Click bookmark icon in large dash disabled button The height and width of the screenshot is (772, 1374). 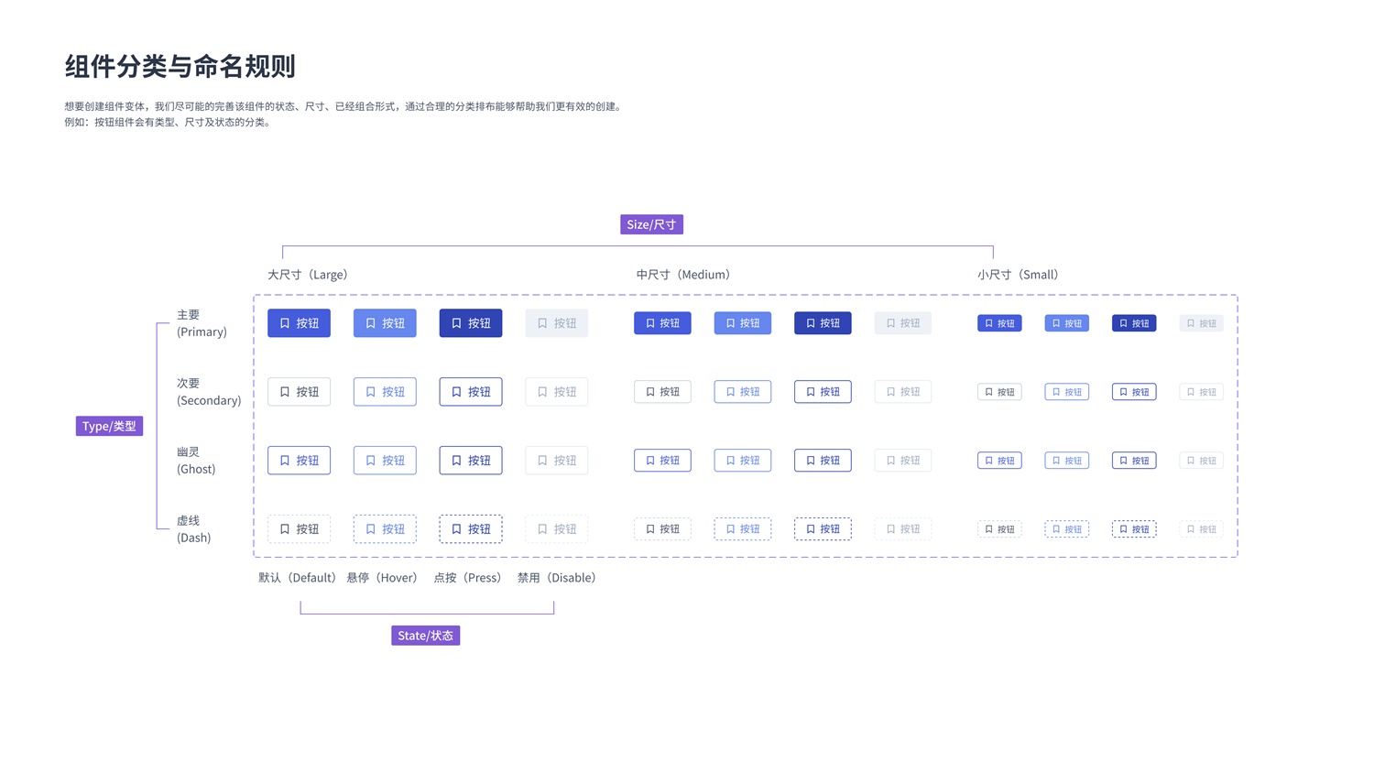[542, 529]
